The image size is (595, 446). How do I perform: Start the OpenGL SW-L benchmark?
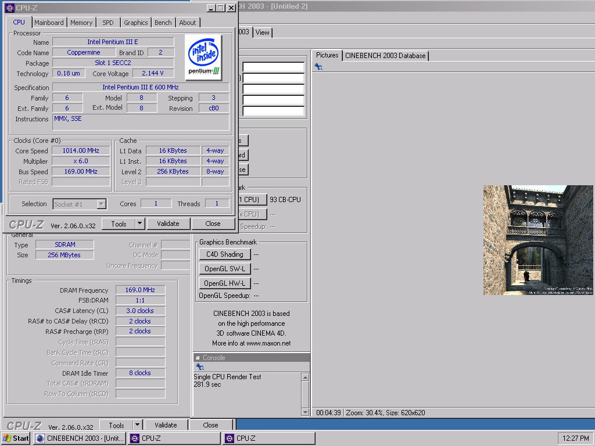tap(225, 268)
